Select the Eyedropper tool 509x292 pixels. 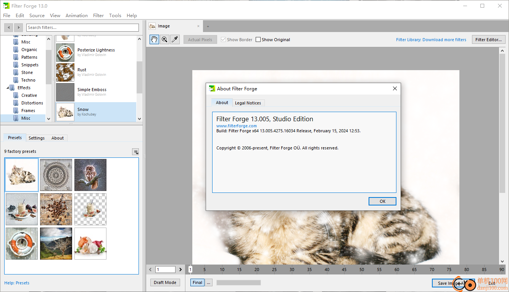175,39
